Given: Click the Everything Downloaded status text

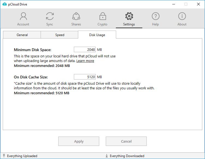Looking at the screenshot, I should [127, 156].
